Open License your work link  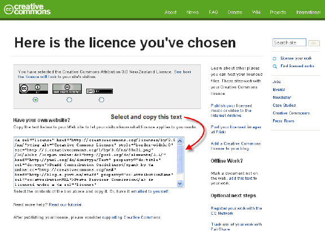296,58
